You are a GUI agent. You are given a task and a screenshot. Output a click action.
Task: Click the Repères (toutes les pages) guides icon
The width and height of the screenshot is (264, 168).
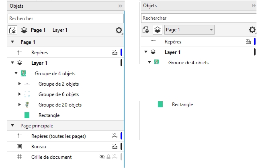pyautogui.click(x=19, y=136)
